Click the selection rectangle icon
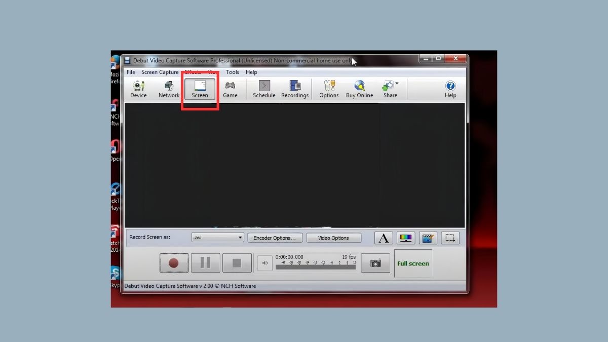This screenshot has width=608, height=342. (450, 238)
